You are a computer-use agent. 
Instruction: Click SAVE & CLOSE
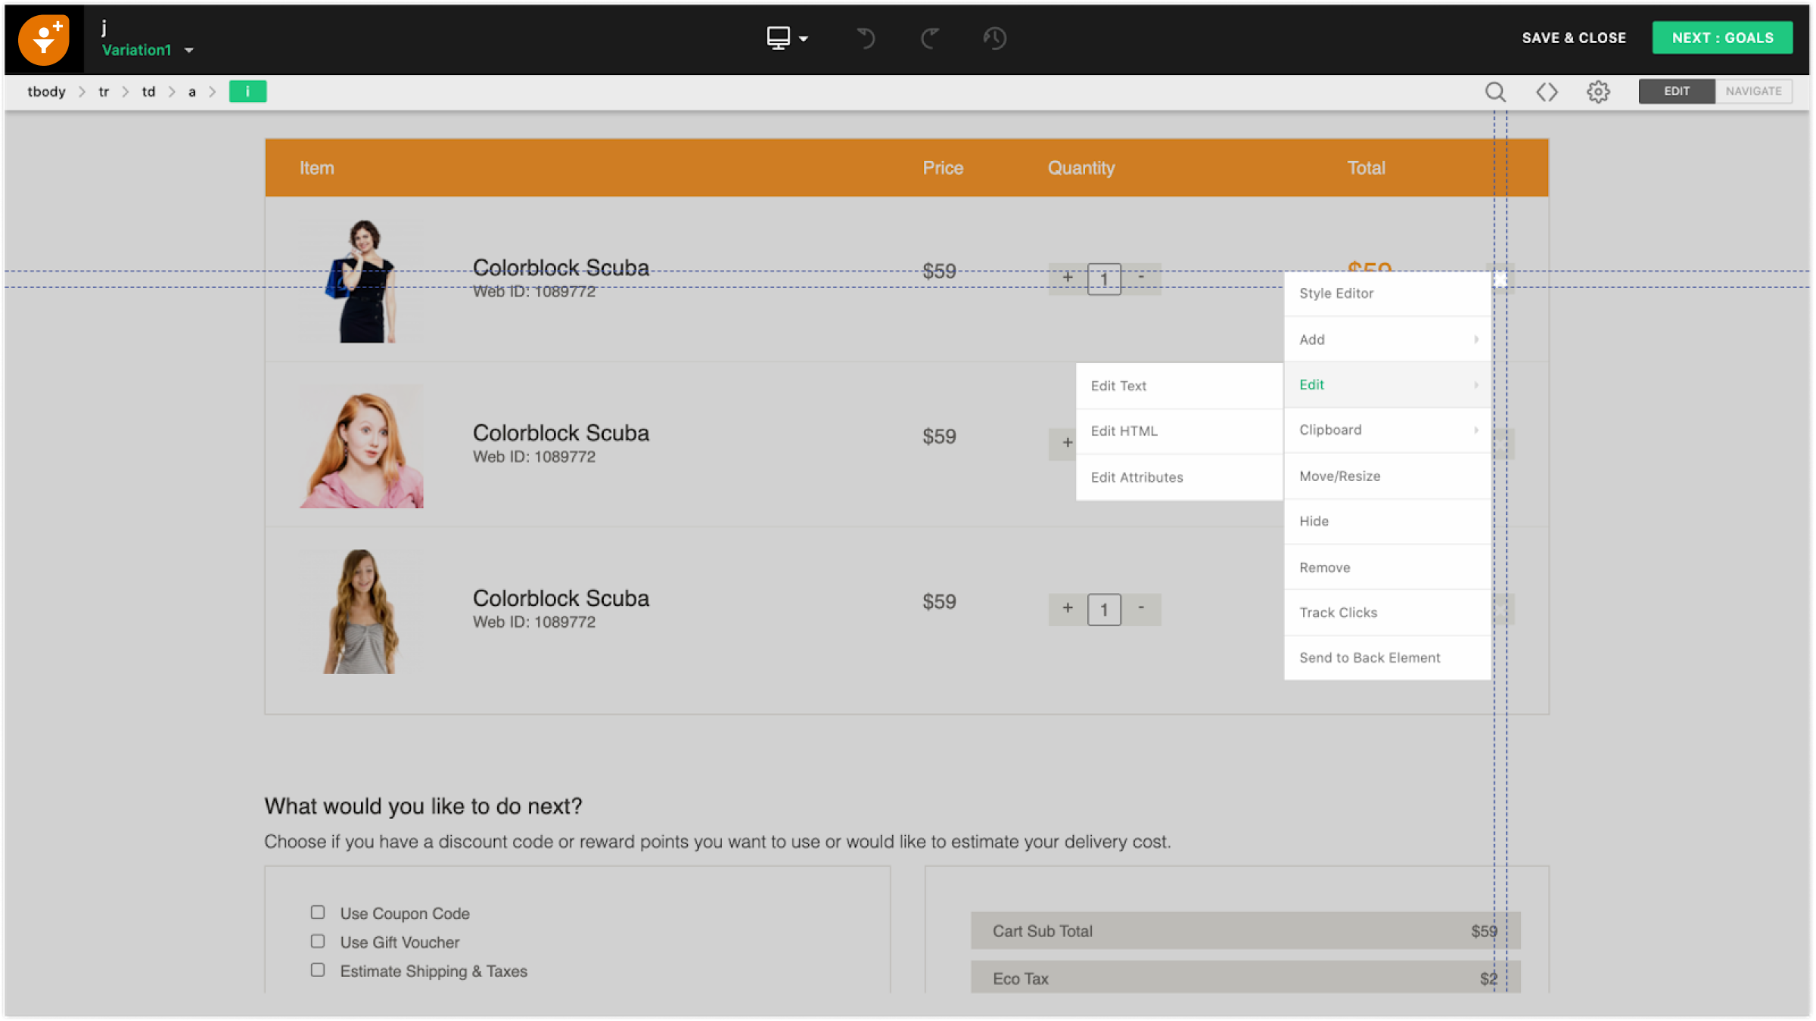click(x=1574, y=38)
